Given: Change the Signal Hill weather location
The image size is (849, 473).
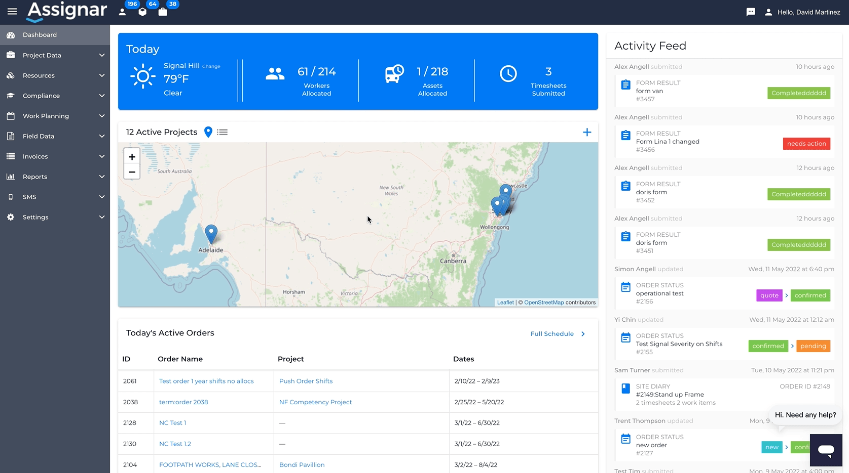Looking at the screenshot, I should (x=211, y=66).
